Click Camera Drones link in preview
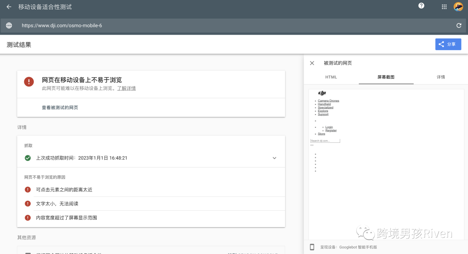This screenshot has height=254, width=468. click(x=328, y=101)
